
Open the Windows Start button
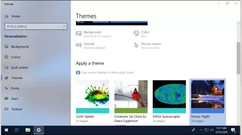[6, 130]
